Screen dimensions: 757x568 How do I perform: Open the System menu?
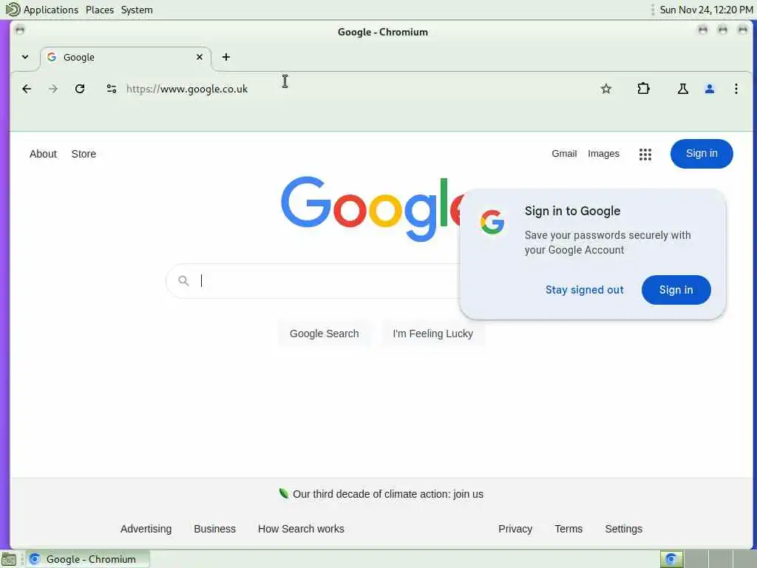coord(137,10)
